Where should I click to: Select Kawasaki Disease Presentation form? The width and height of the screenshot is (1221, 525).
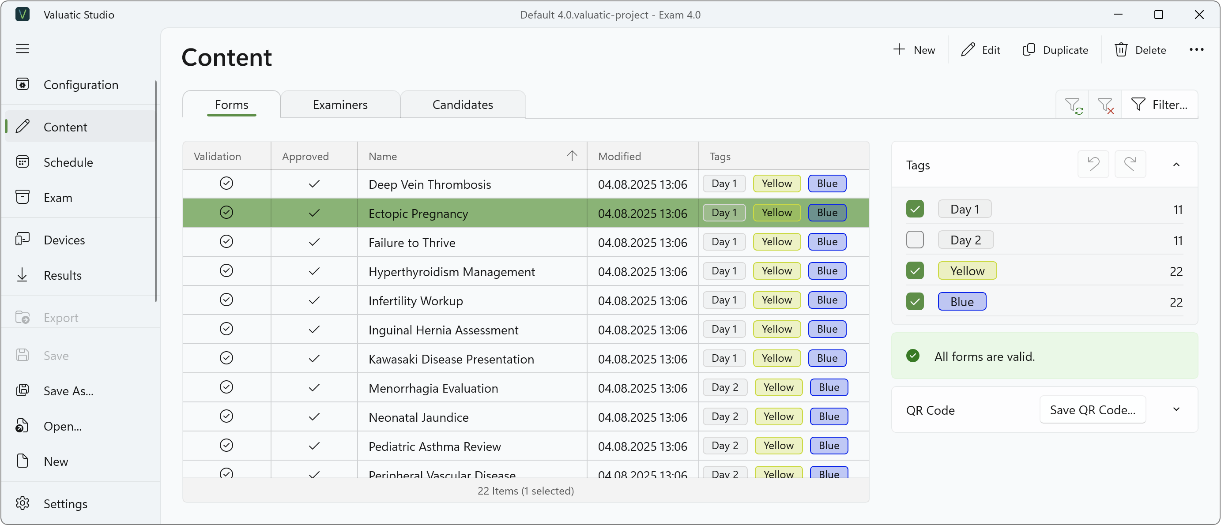[x=526, y=359]
